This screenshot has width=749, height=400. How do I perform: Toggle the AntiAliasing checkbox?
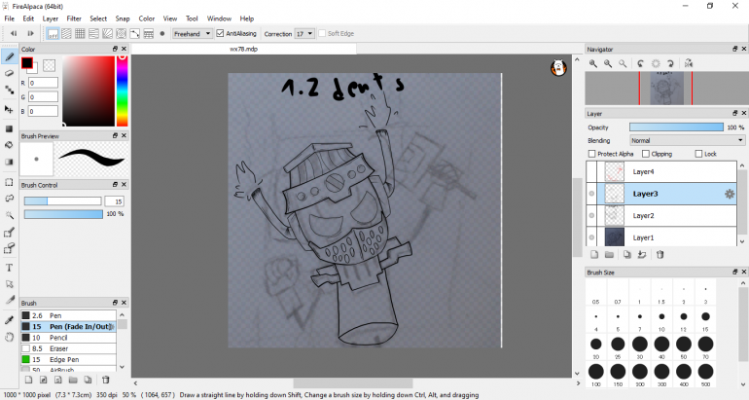220,33
